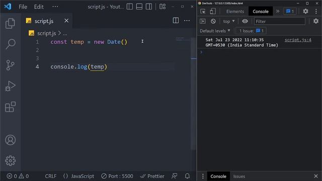Open the script.js:4 source link
Viewport: 322px width, 181px height.
pyautogui.click(x=298, y=40)
